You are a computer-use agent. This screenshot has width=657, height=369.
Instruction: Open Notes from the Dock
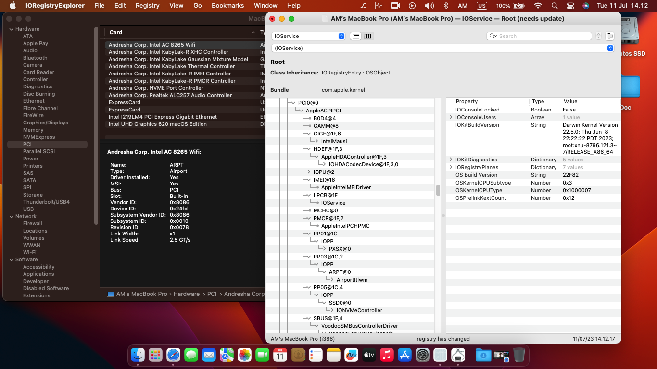tap(333, 355)
